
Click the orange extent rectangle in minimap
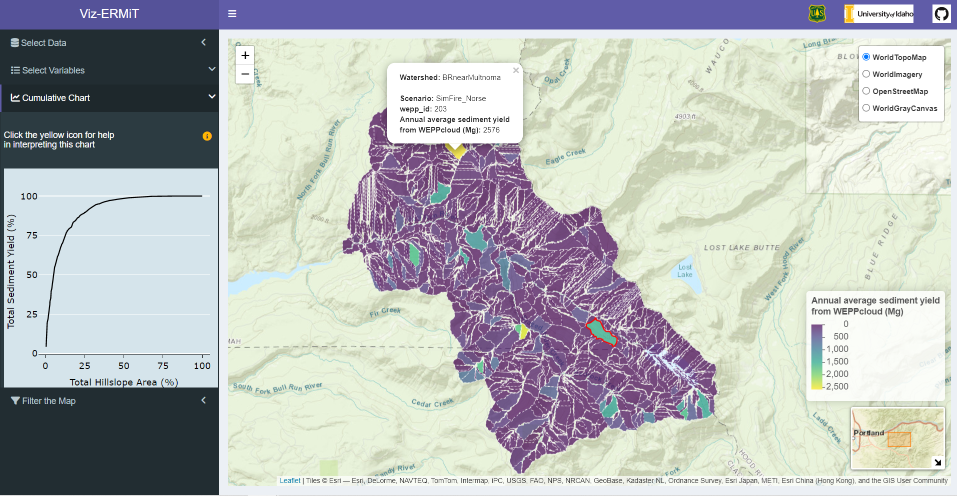899,439
